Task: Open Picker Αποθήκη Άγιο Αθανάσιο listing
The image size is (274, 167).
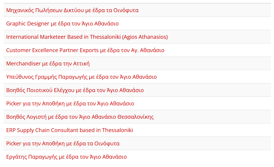Action: point(70,103)
